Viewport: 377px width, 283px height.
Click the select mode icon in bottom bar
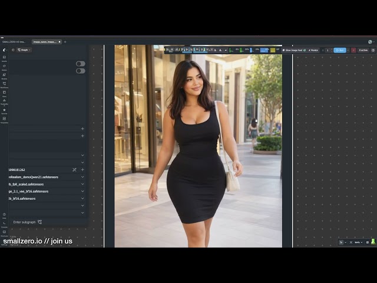tap(341, 242)
